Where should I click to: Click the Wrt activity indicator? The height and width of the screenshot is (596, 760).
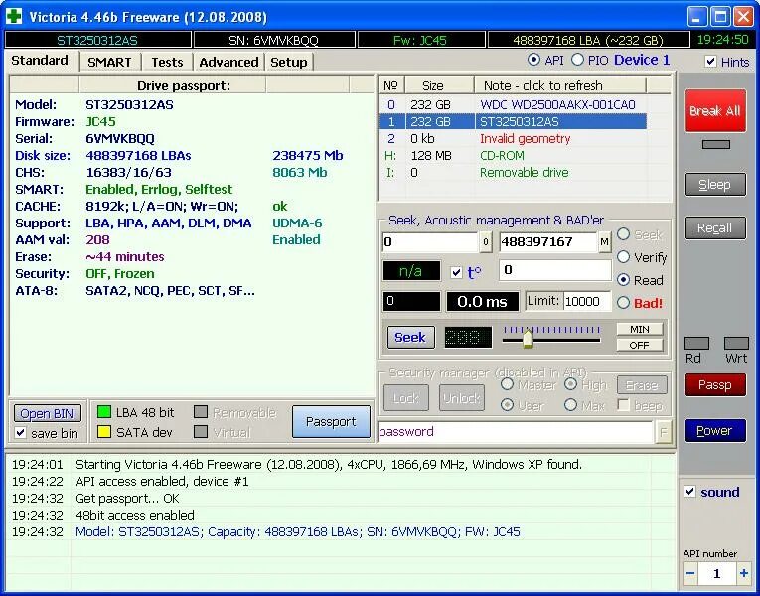point(736,344)
